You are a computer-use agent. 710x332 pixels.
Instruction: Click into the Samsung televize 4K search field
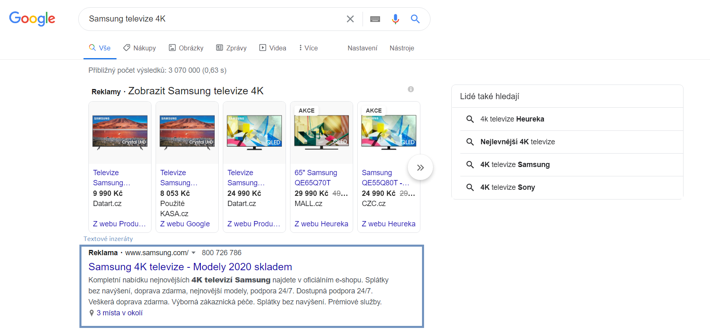[x=212, y=19]
